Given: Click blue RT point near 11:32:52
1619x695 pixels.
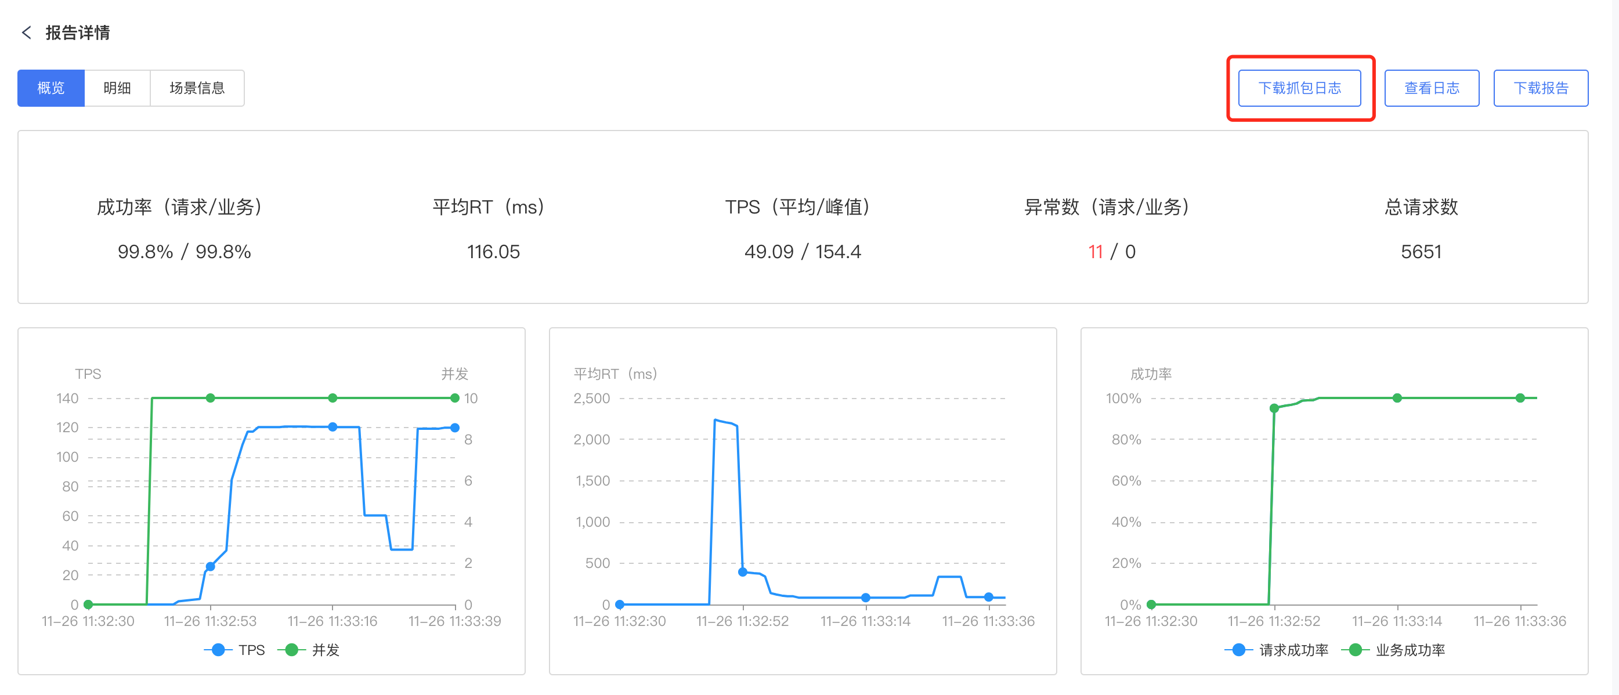Looking at the screenshot, I should click(742, 572).
